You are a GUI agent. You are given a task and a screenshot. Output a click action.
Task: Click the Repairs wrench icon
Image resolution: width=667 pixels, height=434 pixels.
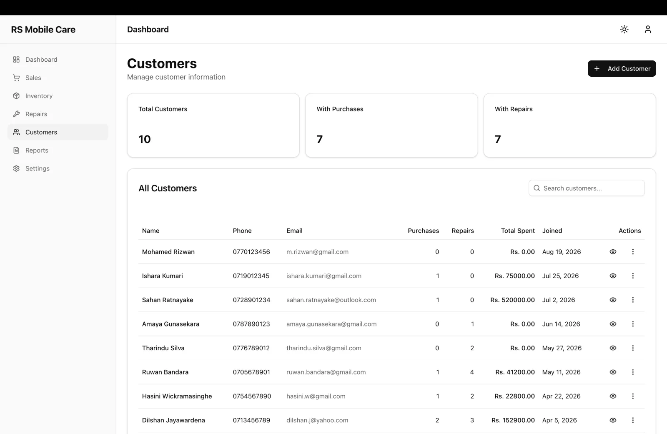click(16, 114)
